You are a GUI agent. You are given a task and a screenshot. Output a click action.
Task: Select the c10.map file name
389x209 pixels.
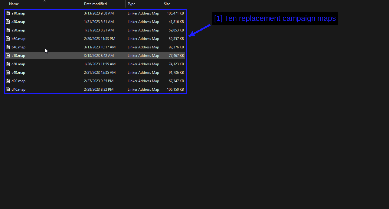(x=18, y=56)
